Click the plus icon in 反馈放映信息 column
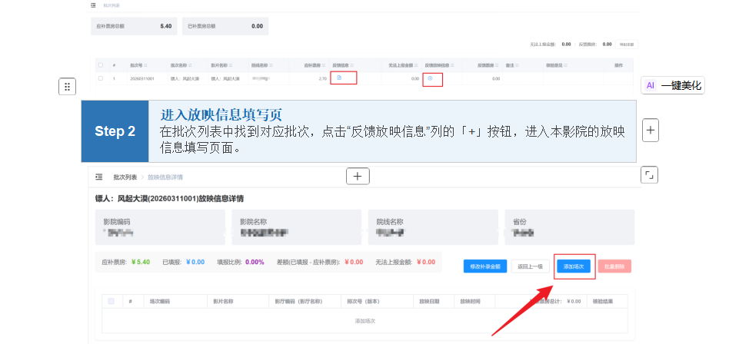This screenshot has height=344, width=729. tap(430, 78)
